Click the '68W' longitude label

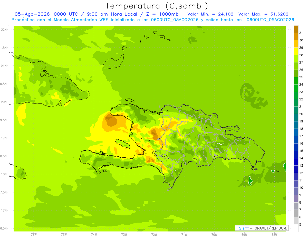pos(274,235)
